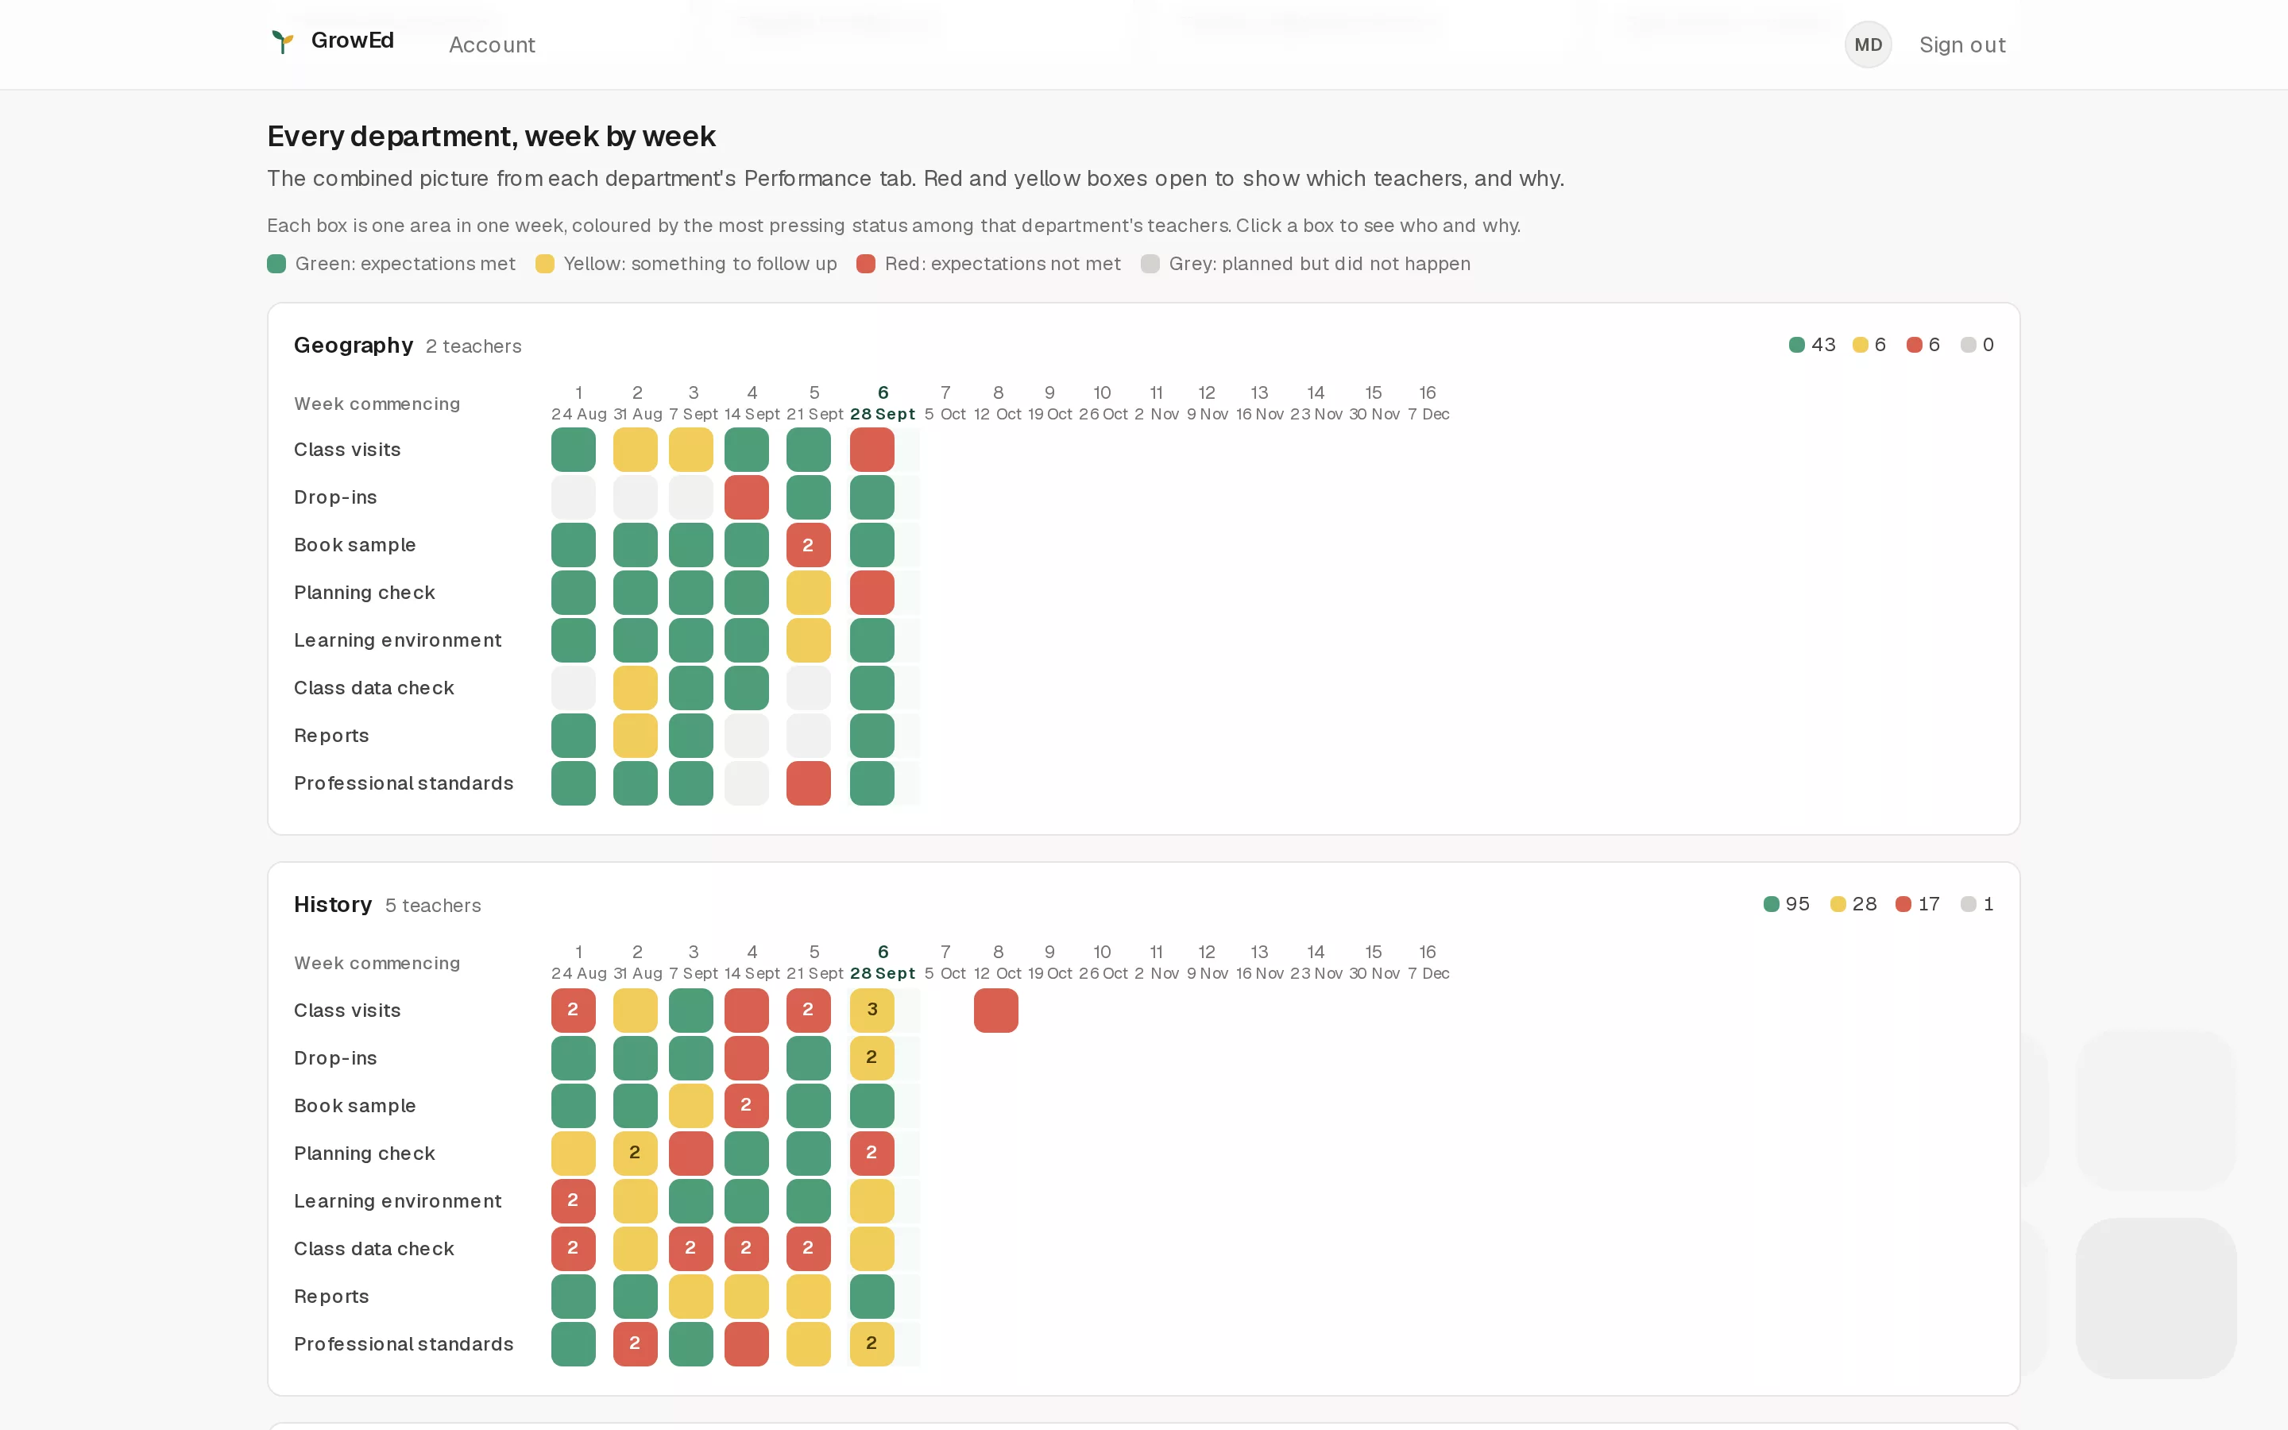Screen dimensions: 2288x1430
Task: Click Geography yellow count 6
Action: 1869,346
